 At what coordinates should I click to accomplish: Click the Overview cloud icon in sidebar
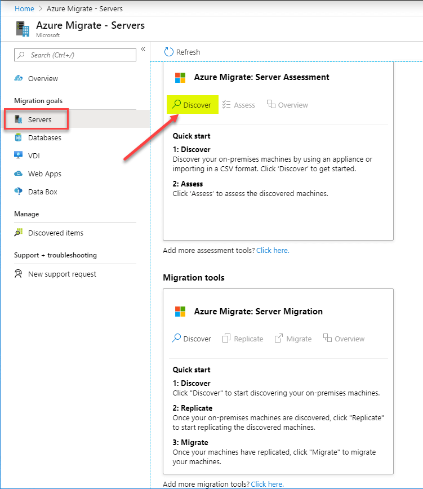pos(19,78)
